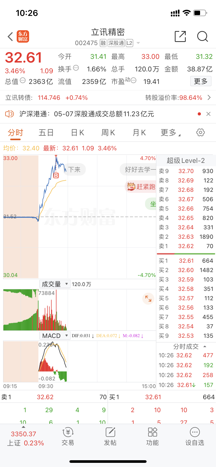The height and width of the screenshot is (467, 216).
Task: Switch to 五日 chart tab
Action: pos(46,133)
